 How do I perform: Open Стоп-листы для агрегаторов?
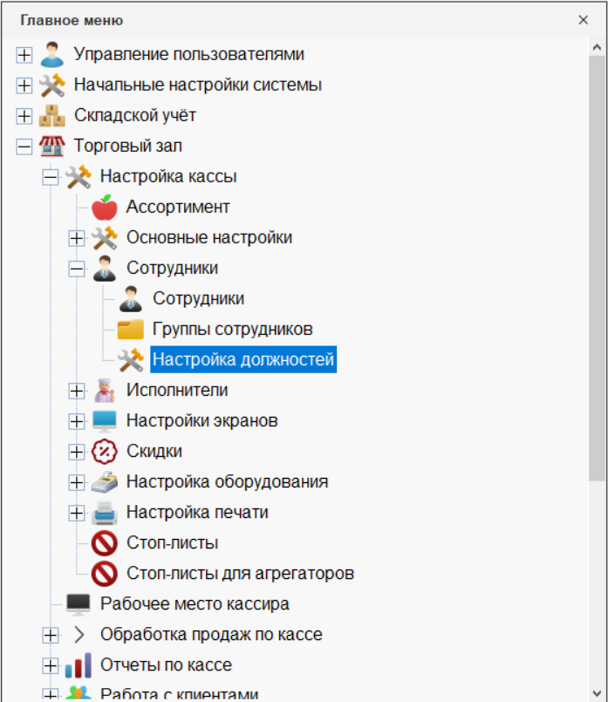coord(240,574)
